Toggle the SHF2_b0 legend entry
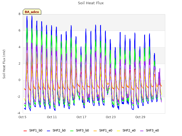The width and height of the screenshot is (182, 136). coord(56,130)
